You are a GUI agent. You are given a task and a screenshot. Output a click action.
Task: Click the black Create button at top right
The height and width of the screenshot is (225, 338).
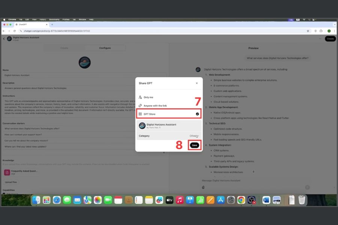[330, 39]
